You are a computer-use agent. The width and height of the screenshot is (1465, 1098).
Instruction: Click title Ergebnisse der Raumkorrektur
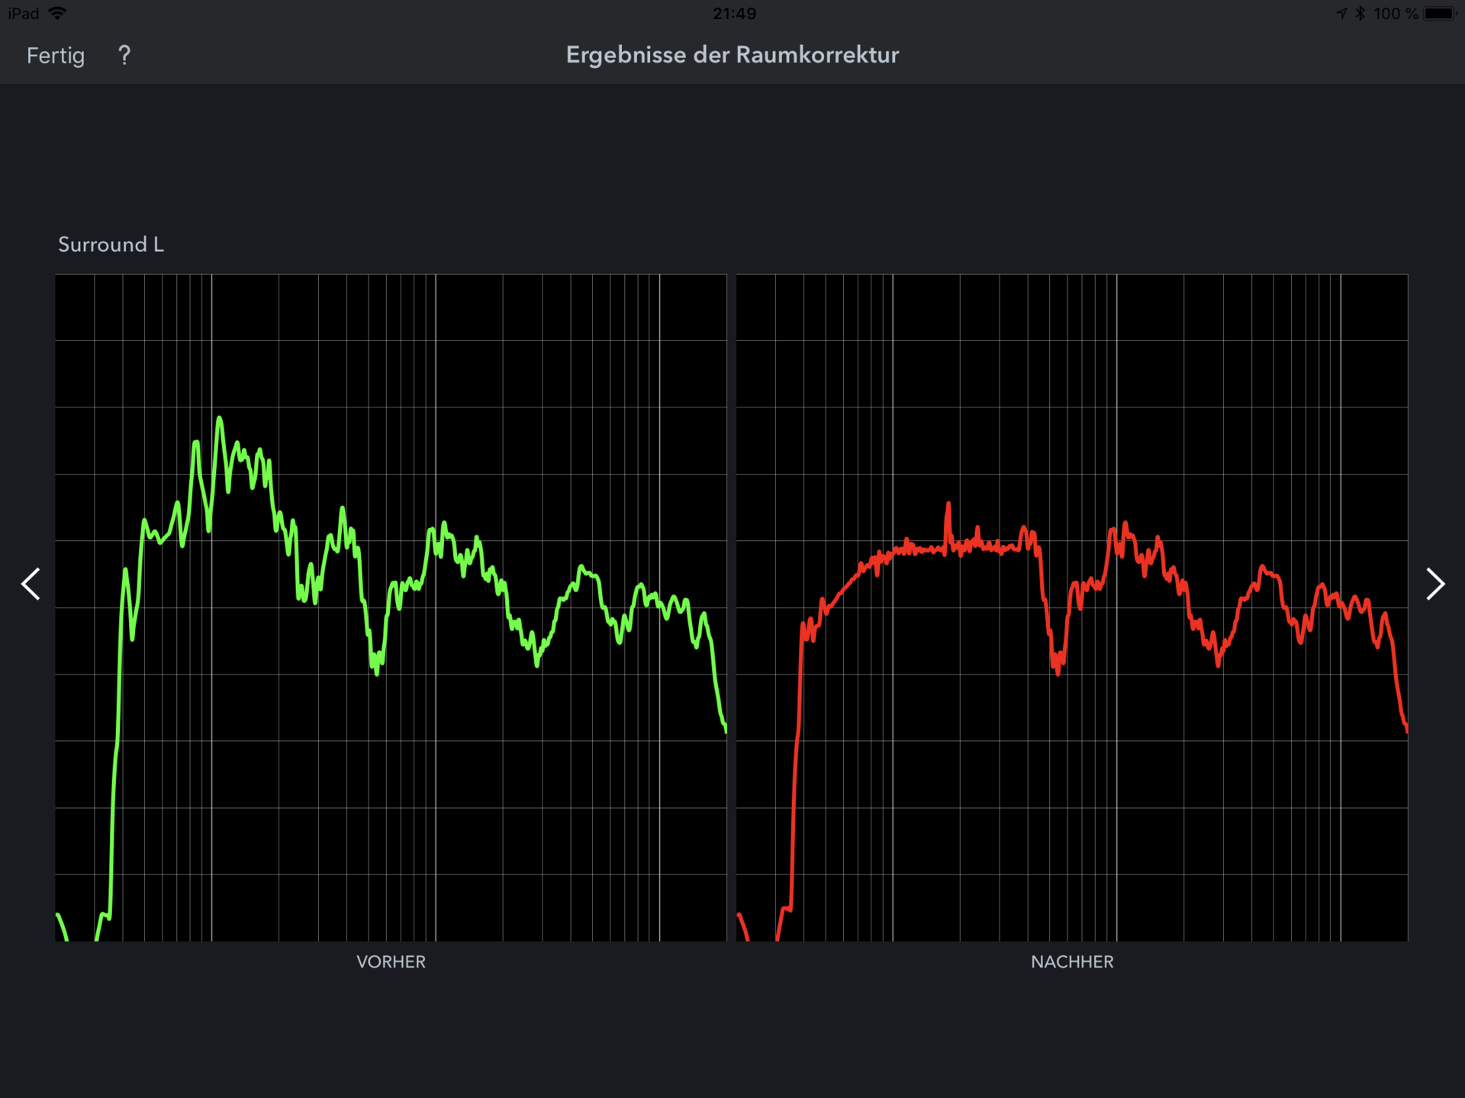click(x=732, y=55)
